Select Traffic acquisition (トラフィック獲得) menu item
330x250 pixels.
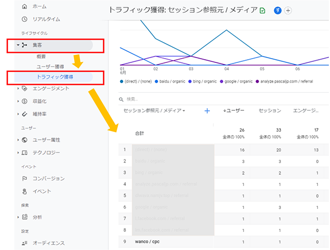tap(55, 77)
